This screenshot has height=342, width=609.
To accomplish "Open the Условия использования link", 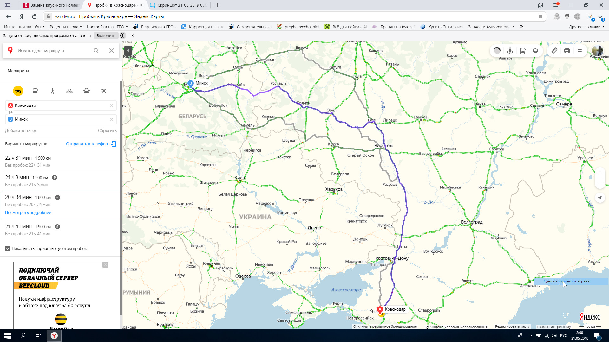I will click(x=466, y=327).
